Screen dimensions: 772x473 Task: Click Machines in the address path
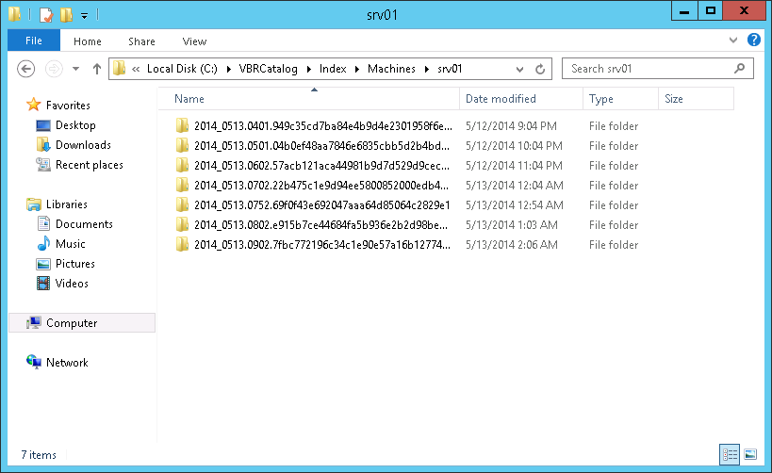pyautogui.click(x=391, y=69)
